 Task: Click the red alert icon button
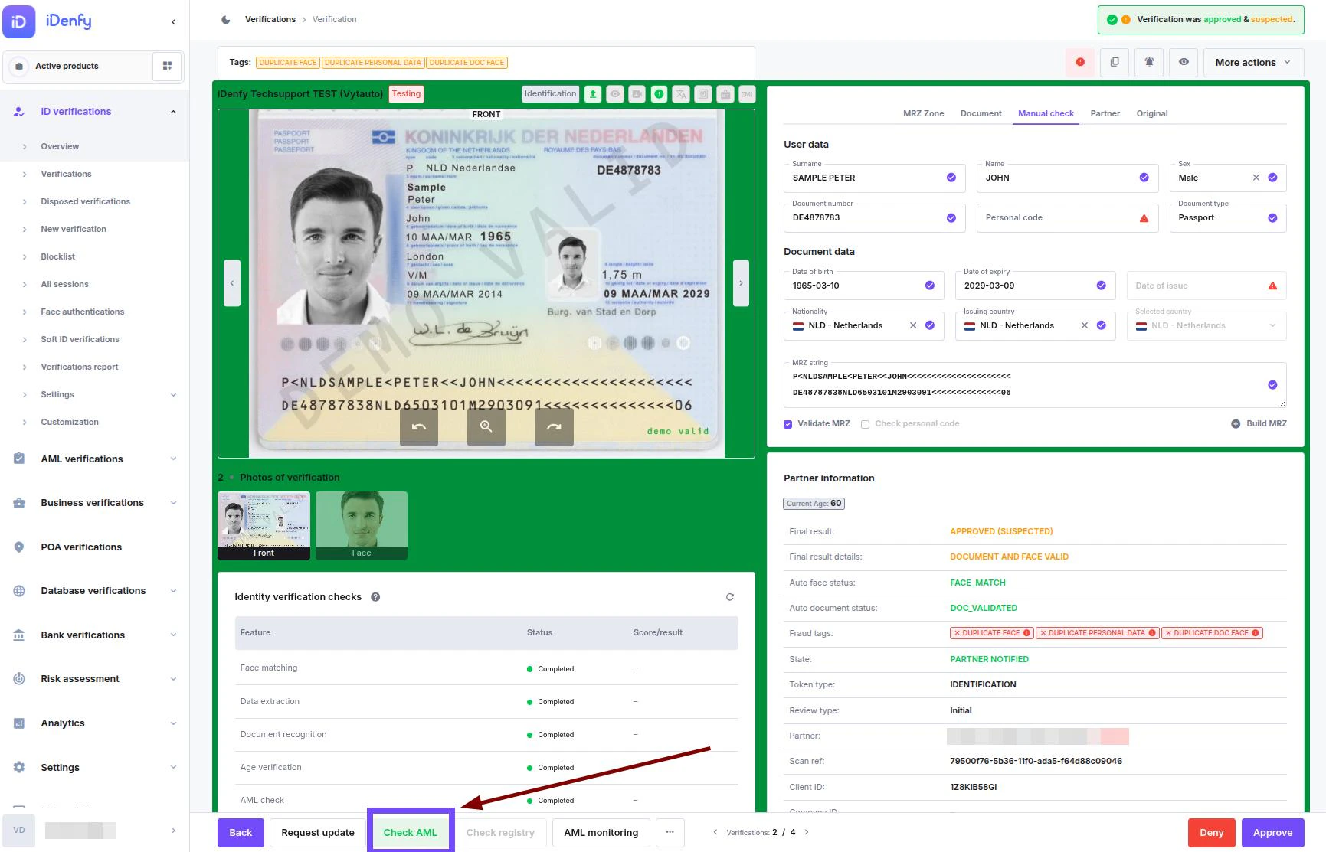point(1080,62)
